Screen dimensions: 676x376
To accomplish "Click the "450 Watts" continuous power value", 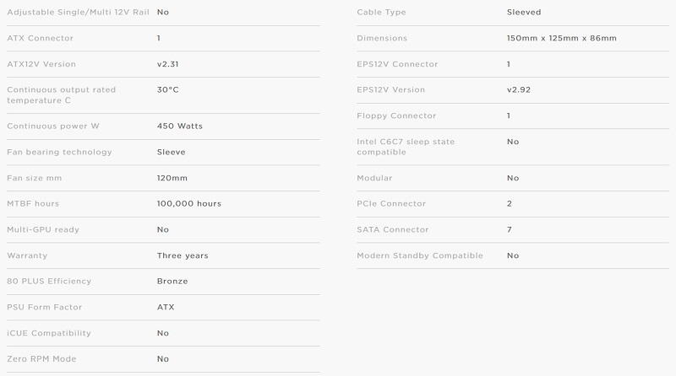I will tap(179, 126).
